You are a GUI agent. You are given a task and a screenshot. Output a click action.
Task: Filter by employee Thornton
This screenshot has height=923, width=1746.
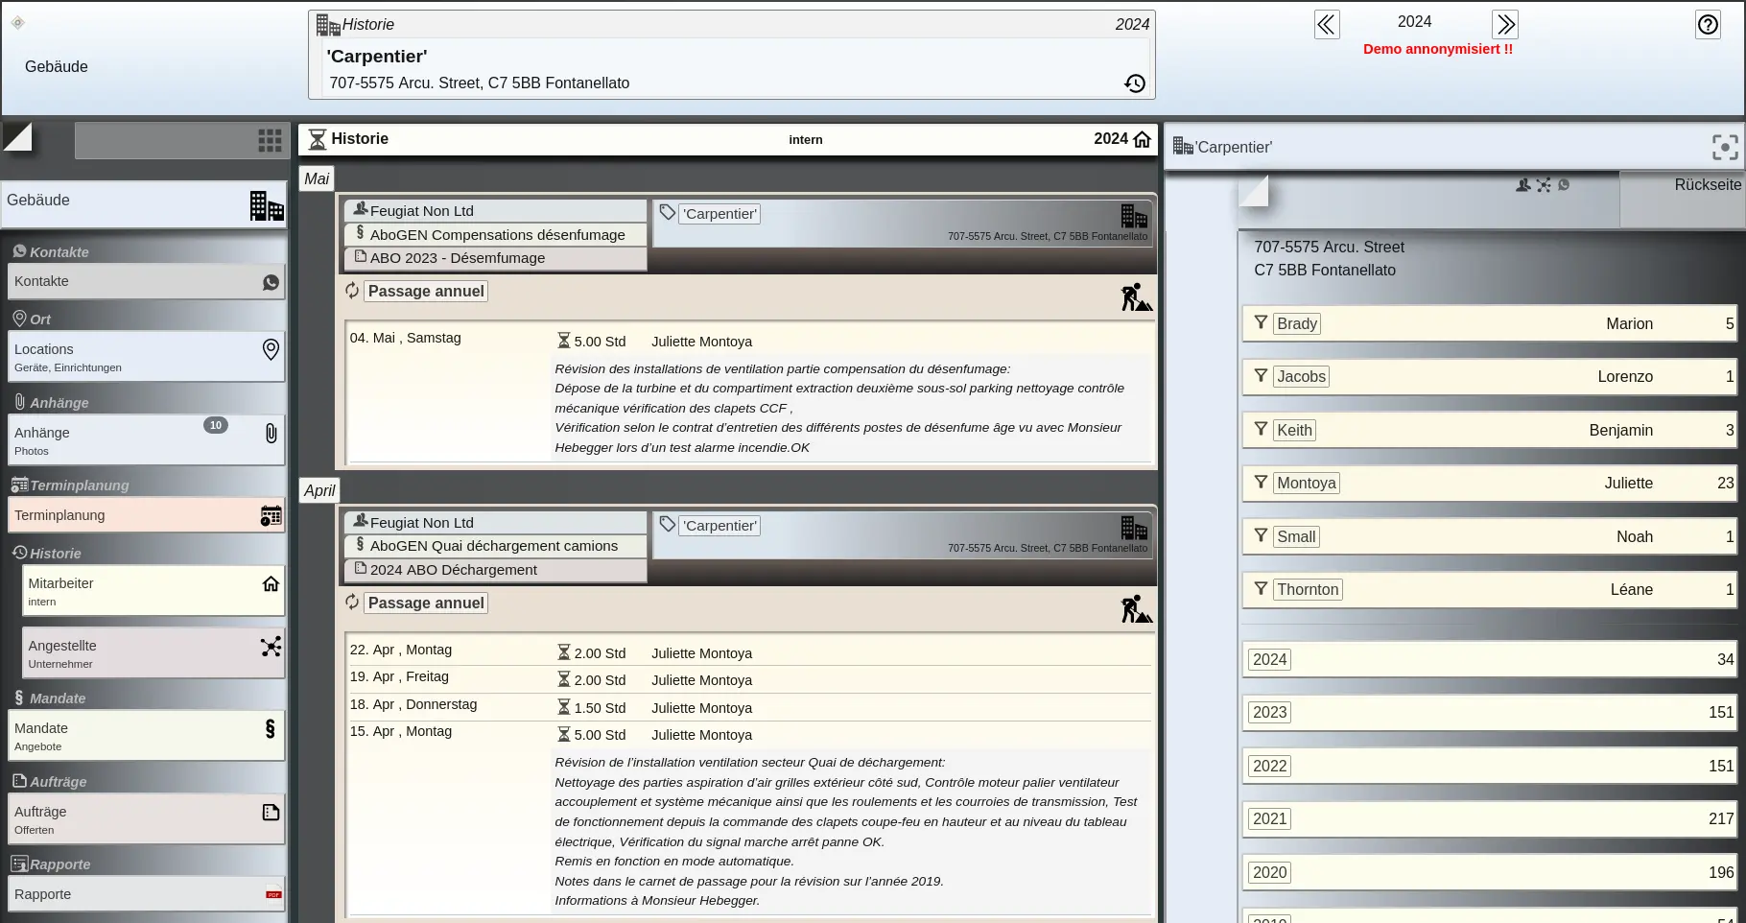click(1491, 590)
